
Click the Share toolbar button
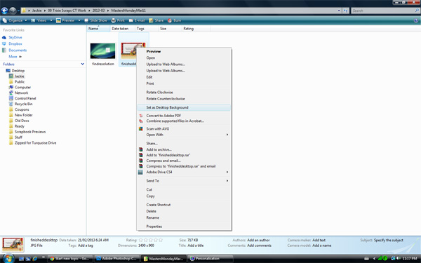click(156, 20)
